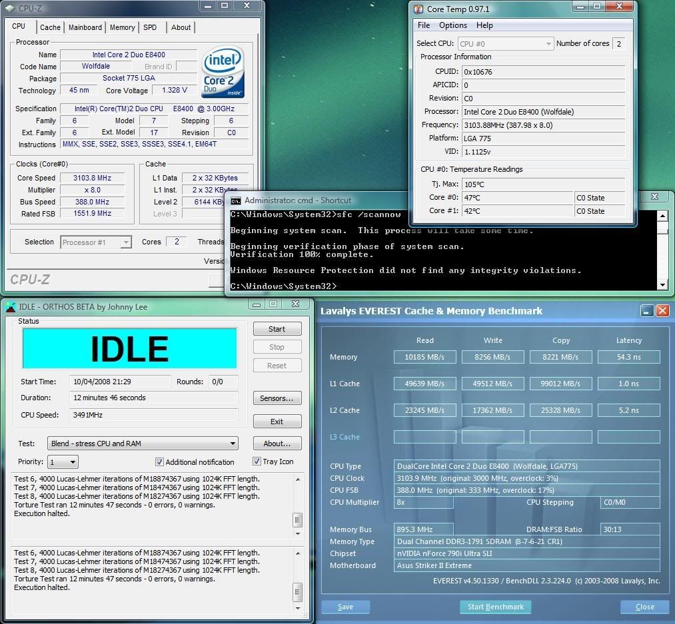The width and height of the screenshot is (675, 624).
Task: Switch to the SPD tab
Action: [150, 27]
